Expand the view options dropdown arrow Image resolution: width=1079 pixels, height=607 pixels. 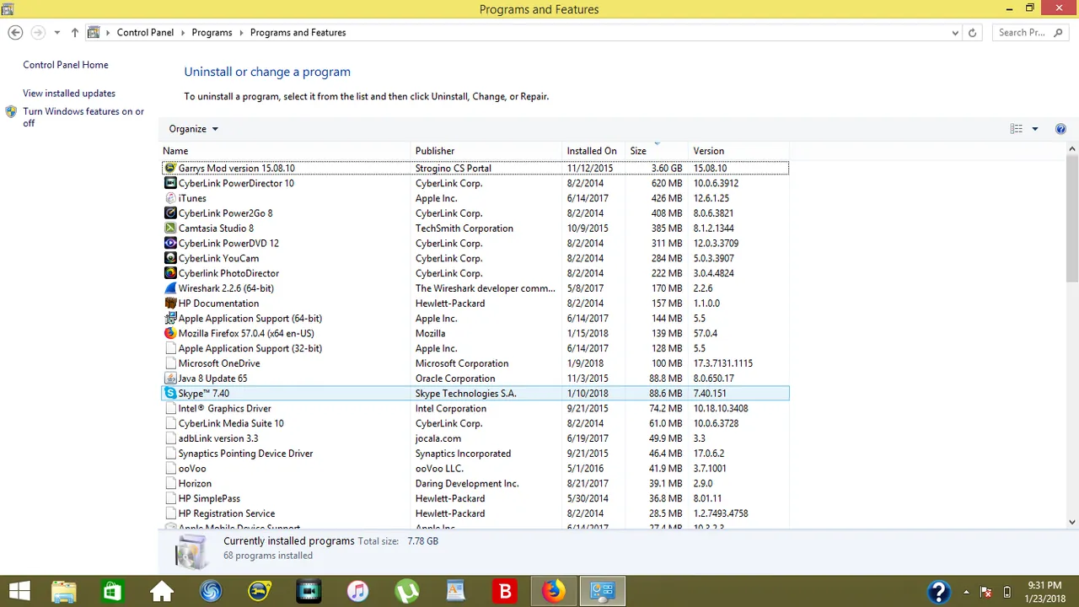1035,129
